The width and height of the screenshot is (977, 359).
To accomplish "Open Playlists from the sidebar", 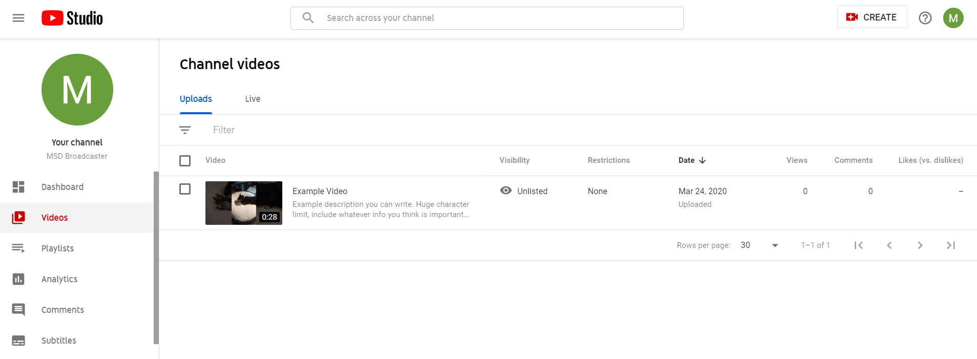I will (77, 248).
